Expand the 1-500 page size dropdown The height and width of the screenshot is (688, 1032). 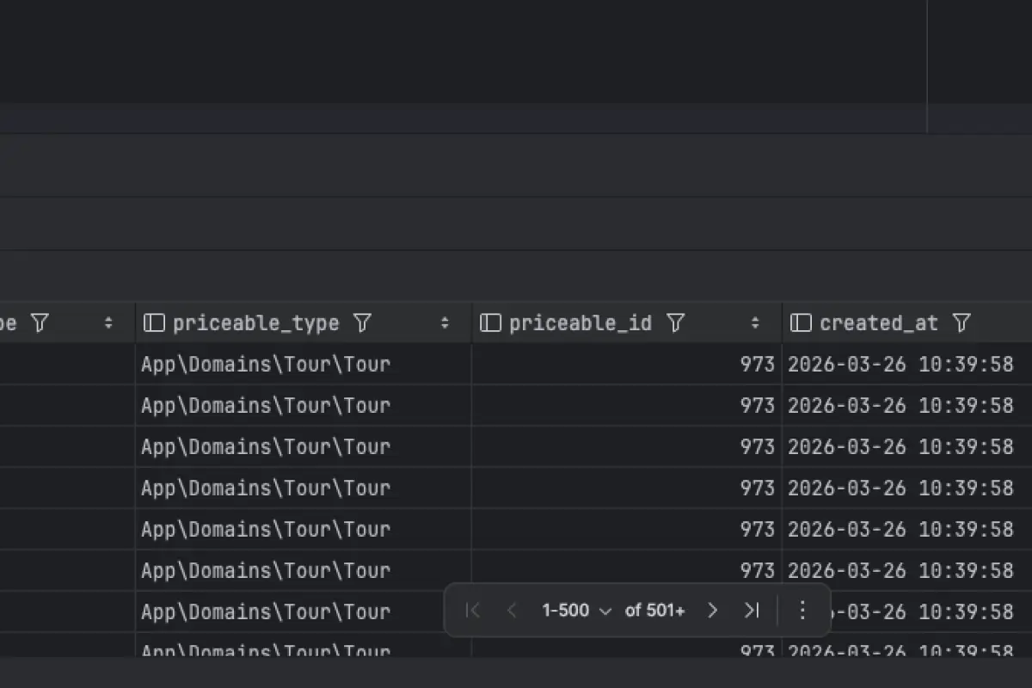tap(576, 611)
